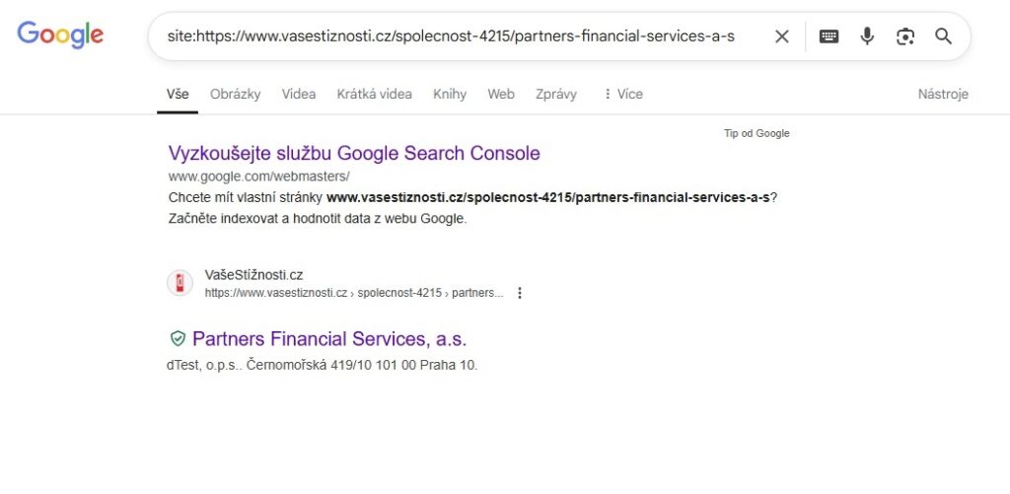Start voice search with the microphone icon
The width and height of the screenshot is (1010, 494).
pyautogui.click(x=867, y=36)
